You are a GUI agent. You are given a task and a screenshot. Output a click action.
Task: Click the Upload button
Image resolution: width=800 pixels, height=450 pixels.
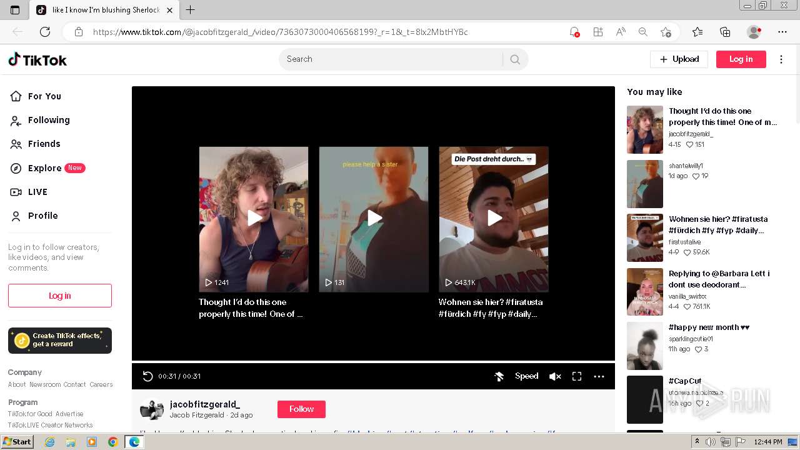pyautogui.click(x=679, y=59)
